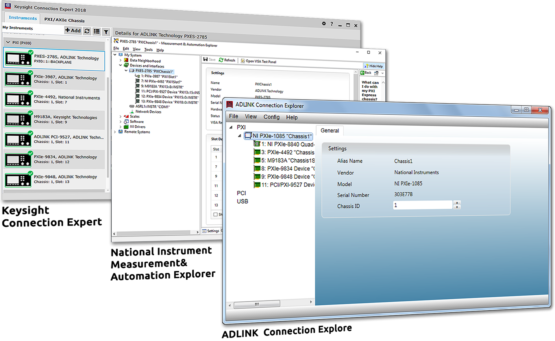This screenshot has height=341, width=555.
Task: Click Add button in Keysight Connection Expert
Action: (73, 30)
